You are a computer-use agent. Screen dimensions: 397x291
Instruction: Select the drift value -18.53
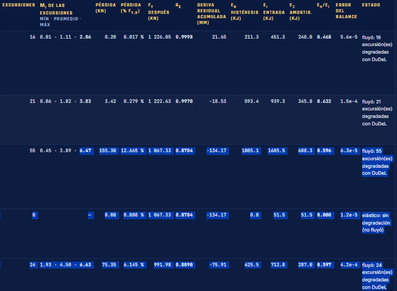coord(218,101)
